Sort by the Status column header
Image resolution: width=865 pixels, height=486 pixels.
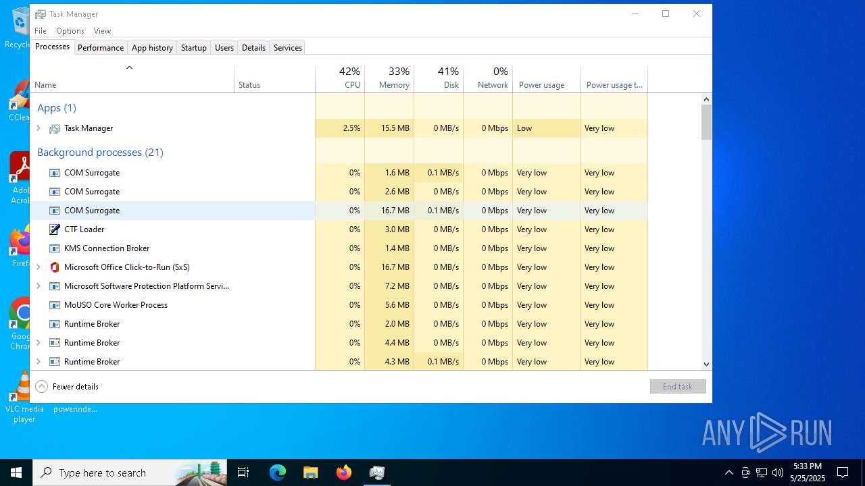coord(275,79)
